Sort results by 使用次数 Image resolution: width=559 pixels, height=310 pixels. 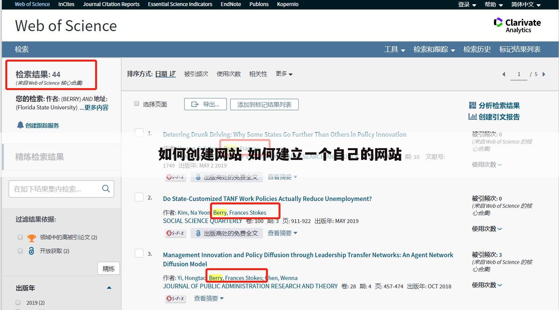[229, 74]
